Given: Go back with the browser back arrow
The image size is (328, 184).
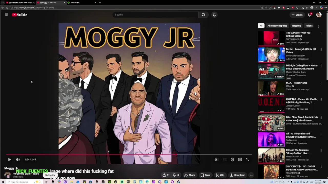Looking at the screenshot, I should pos(3,8).
